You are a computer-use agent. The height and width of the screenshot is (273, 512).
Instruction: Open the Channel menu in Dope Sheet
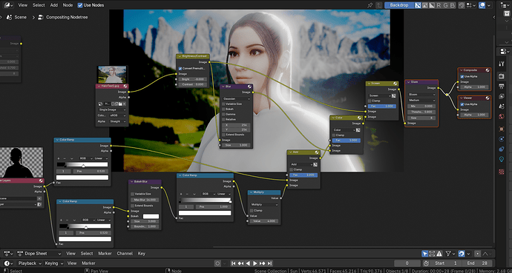click(125, 254)
